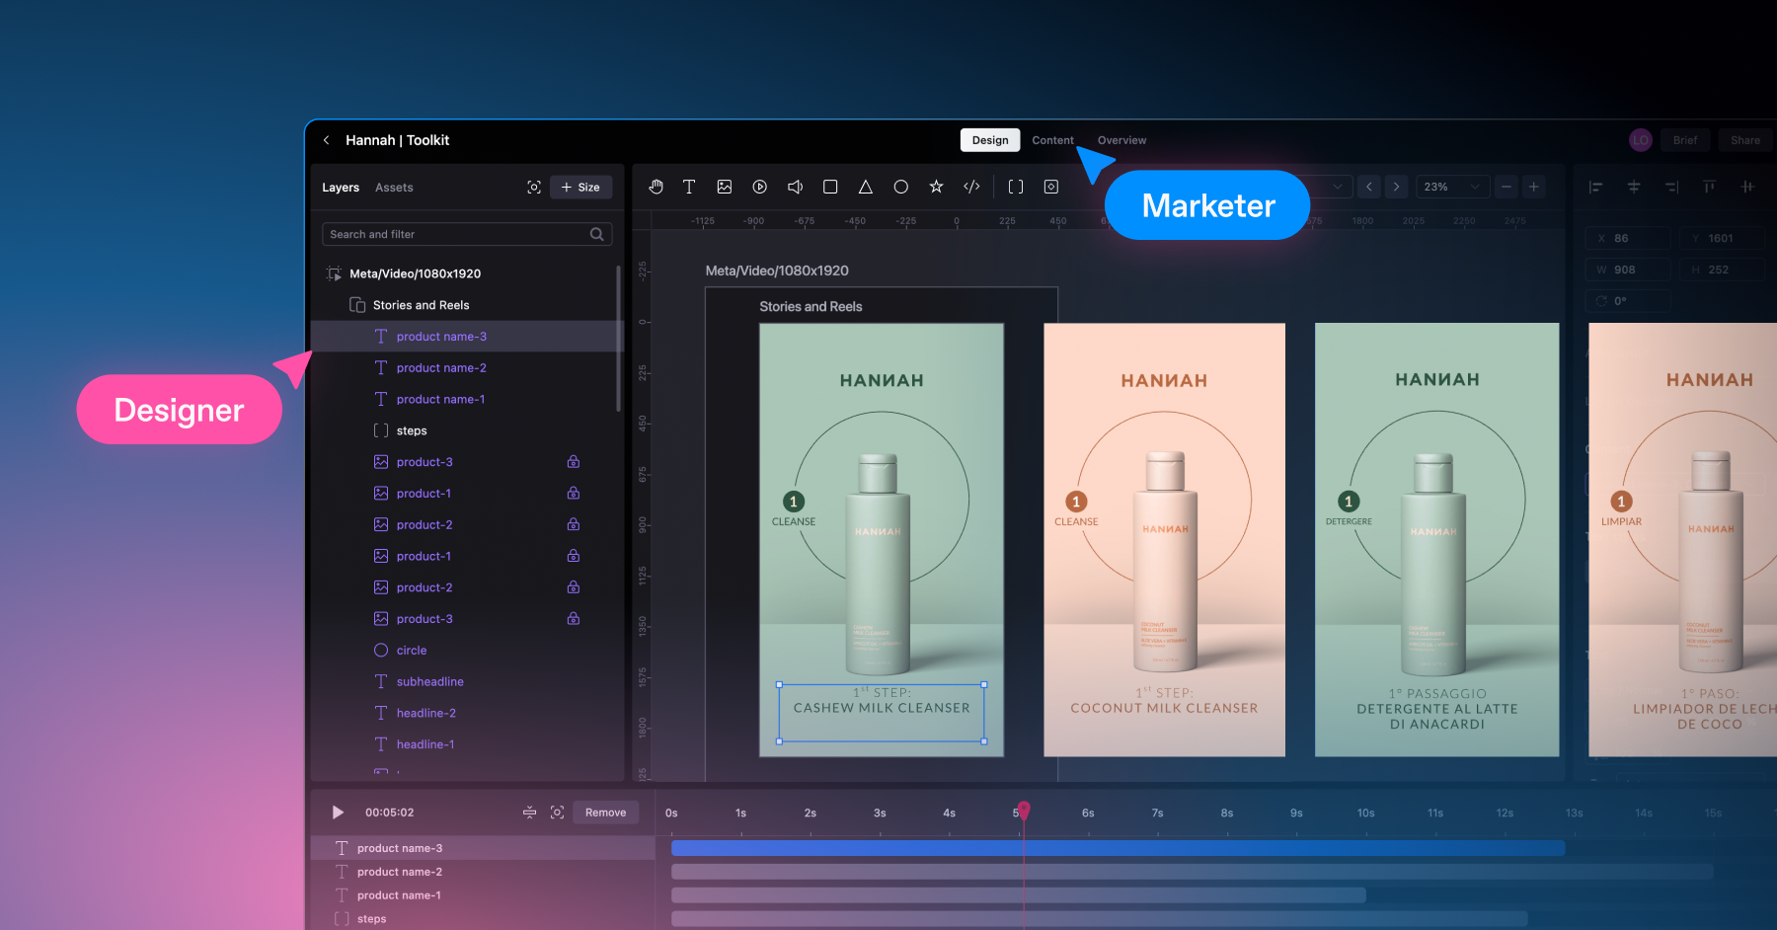Viewport: 1777px width, 930px height.
Task: Unlock the product-3 layer
Action: point(574,461)
